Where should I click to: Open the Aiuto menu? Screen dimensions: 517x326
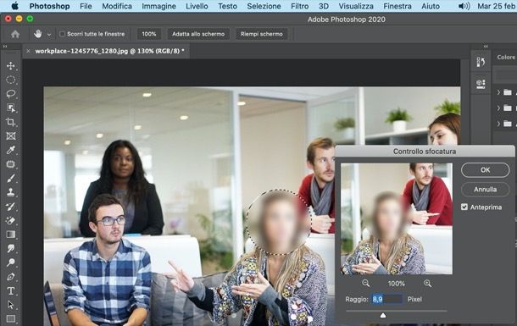(x=431, y=6)
